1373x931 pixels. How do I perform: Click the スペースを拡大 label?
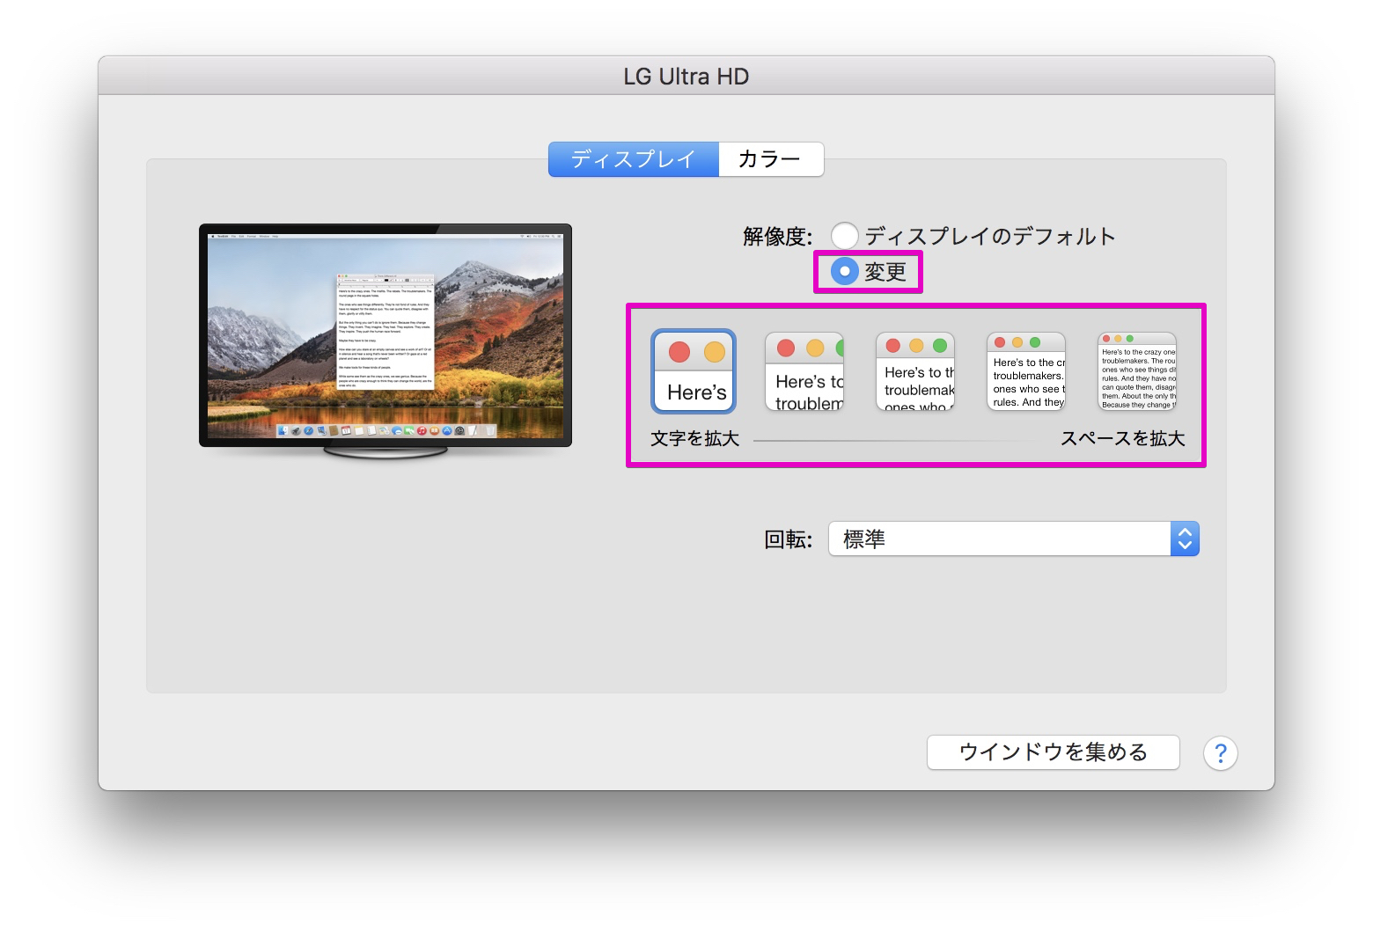(x=1122, y=438)
